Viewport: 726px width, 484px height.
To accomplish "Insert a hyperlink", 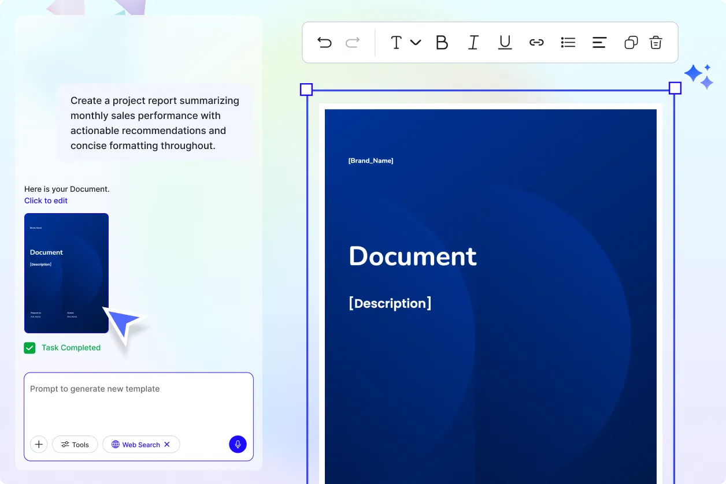I will pyautogui.click(x=536, y=43).
